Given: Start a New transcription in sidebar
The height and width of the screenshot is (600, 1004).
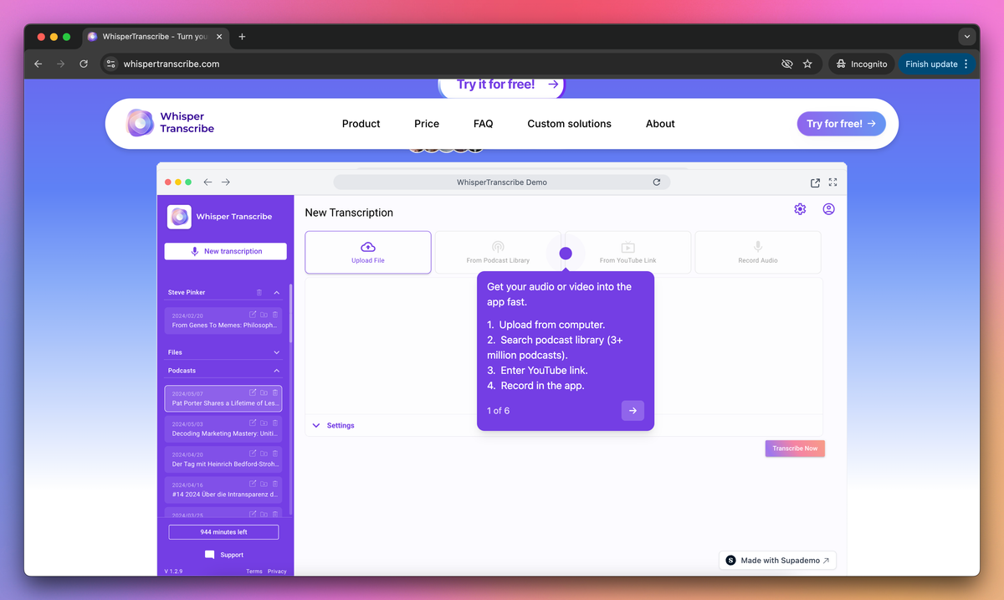Looking at the screenshot, I should [226, 251].
